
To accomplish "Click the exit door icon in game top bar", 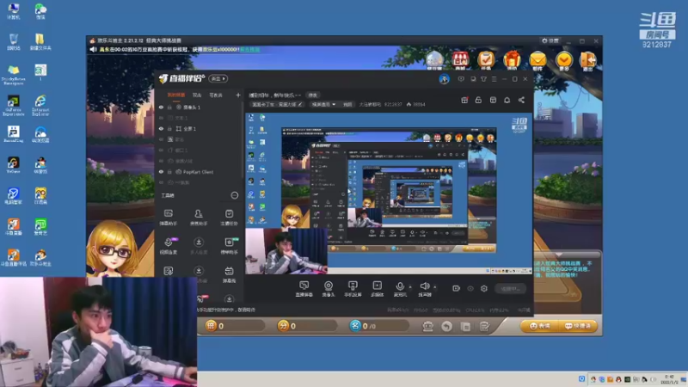I will click(x=588, y=60).
